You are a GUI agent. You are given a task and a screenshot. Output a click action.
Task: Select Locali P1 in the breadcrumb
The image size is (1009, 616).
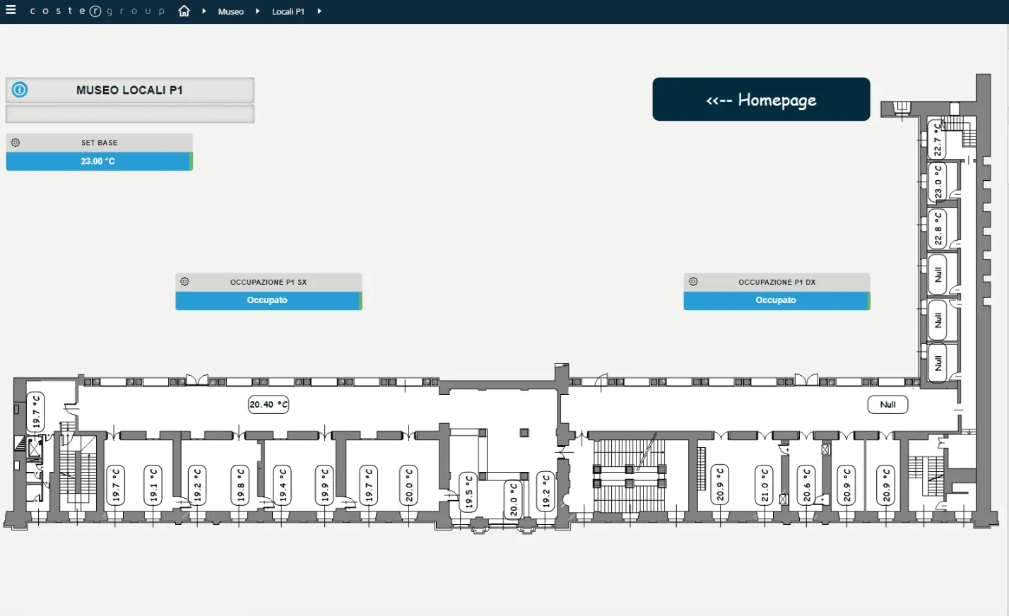[x=288, y=12]
